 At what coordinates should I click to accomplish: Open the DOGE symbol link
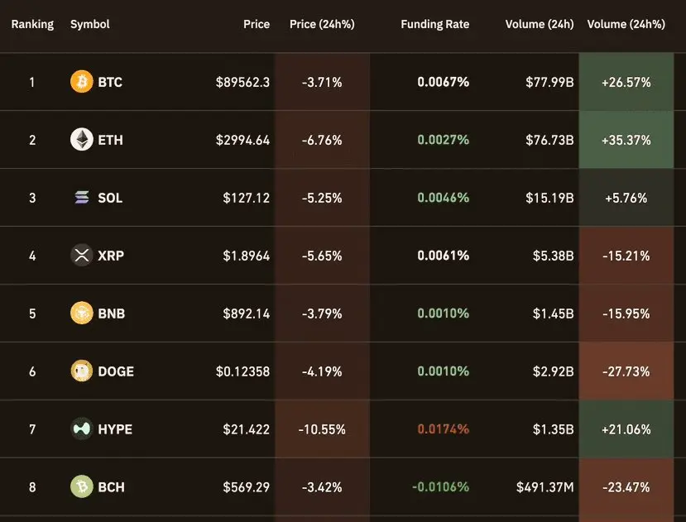pyautogui.click(x=116, y=371)
